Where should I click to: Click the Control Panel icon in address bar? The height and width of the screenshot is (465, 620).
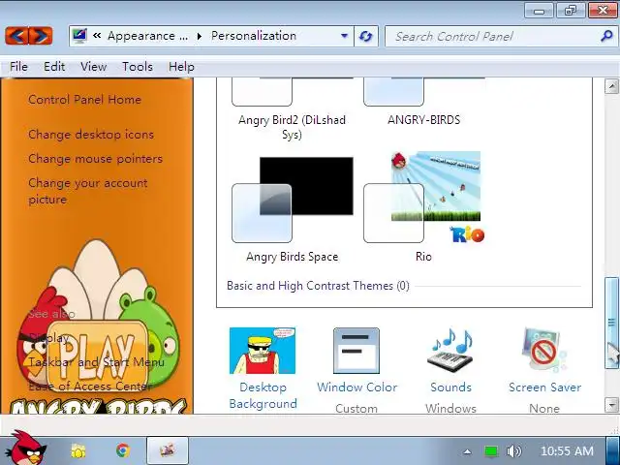point(79,36)
